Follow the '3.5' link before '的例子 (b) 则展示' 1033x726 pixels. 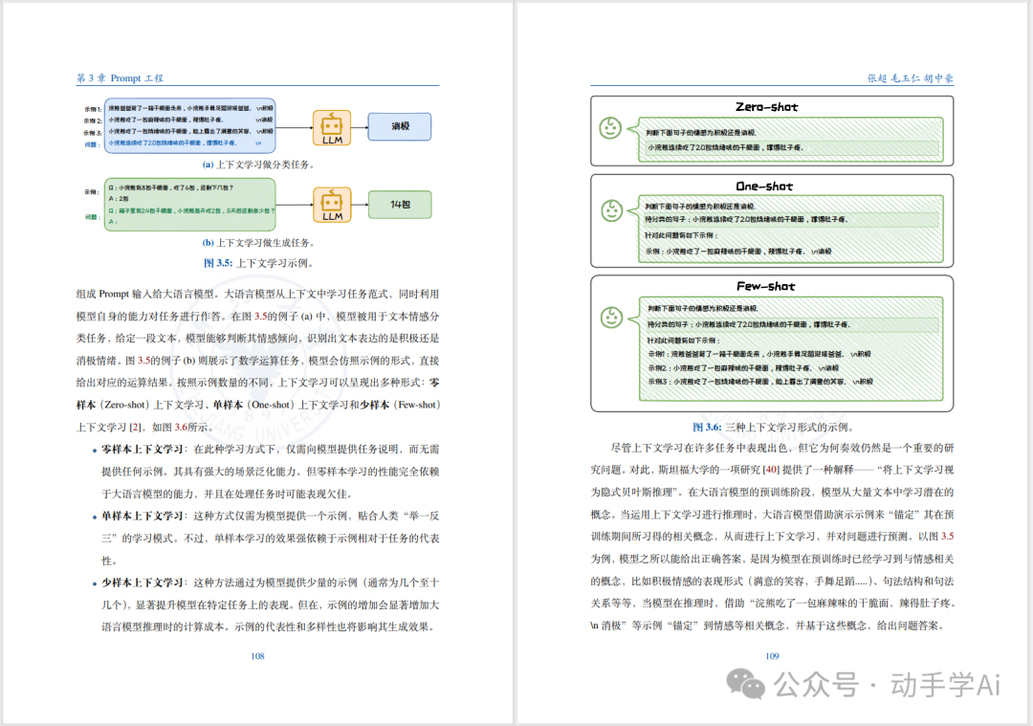click(143, 361)
